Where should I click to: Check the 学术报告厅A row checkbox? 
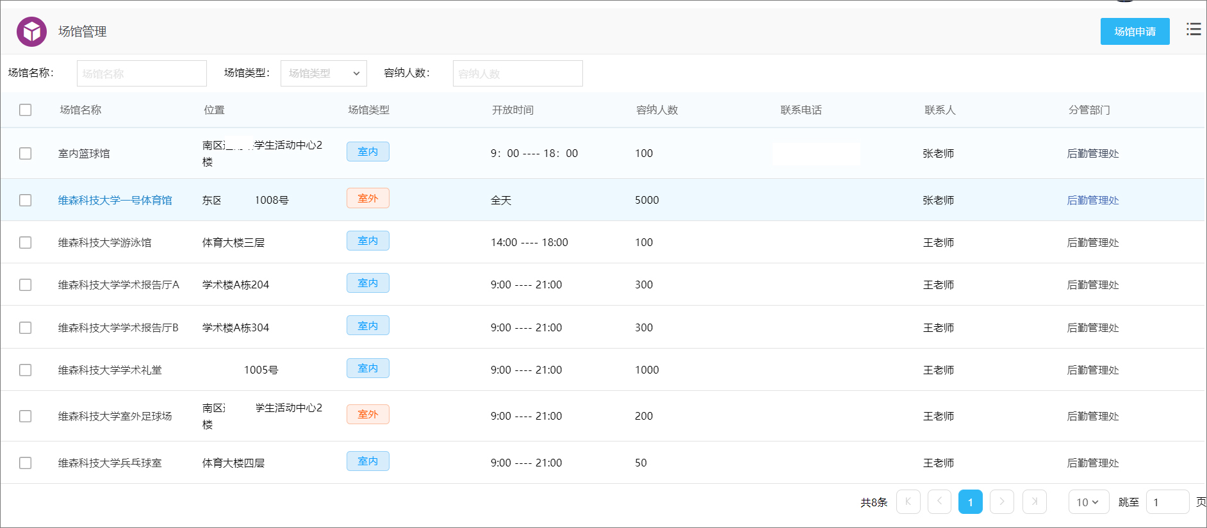click(x=25, y=285)
